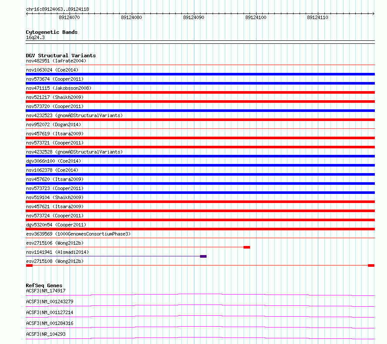The image size is (387, 344).
Task: Open variant dgv5320n54 (Cooper2011)
Action: pyautogui.click(x=56, y=225)
